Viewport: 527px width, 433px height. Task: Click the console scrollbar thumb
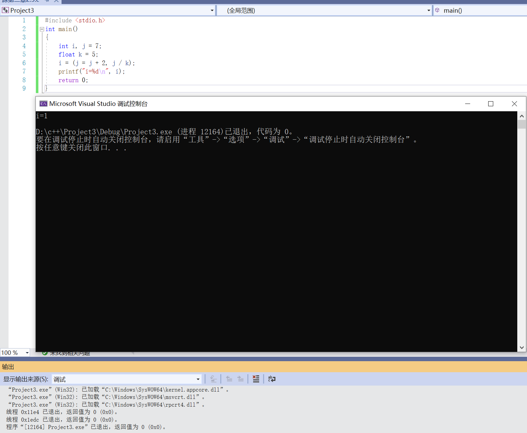(522, 124)
